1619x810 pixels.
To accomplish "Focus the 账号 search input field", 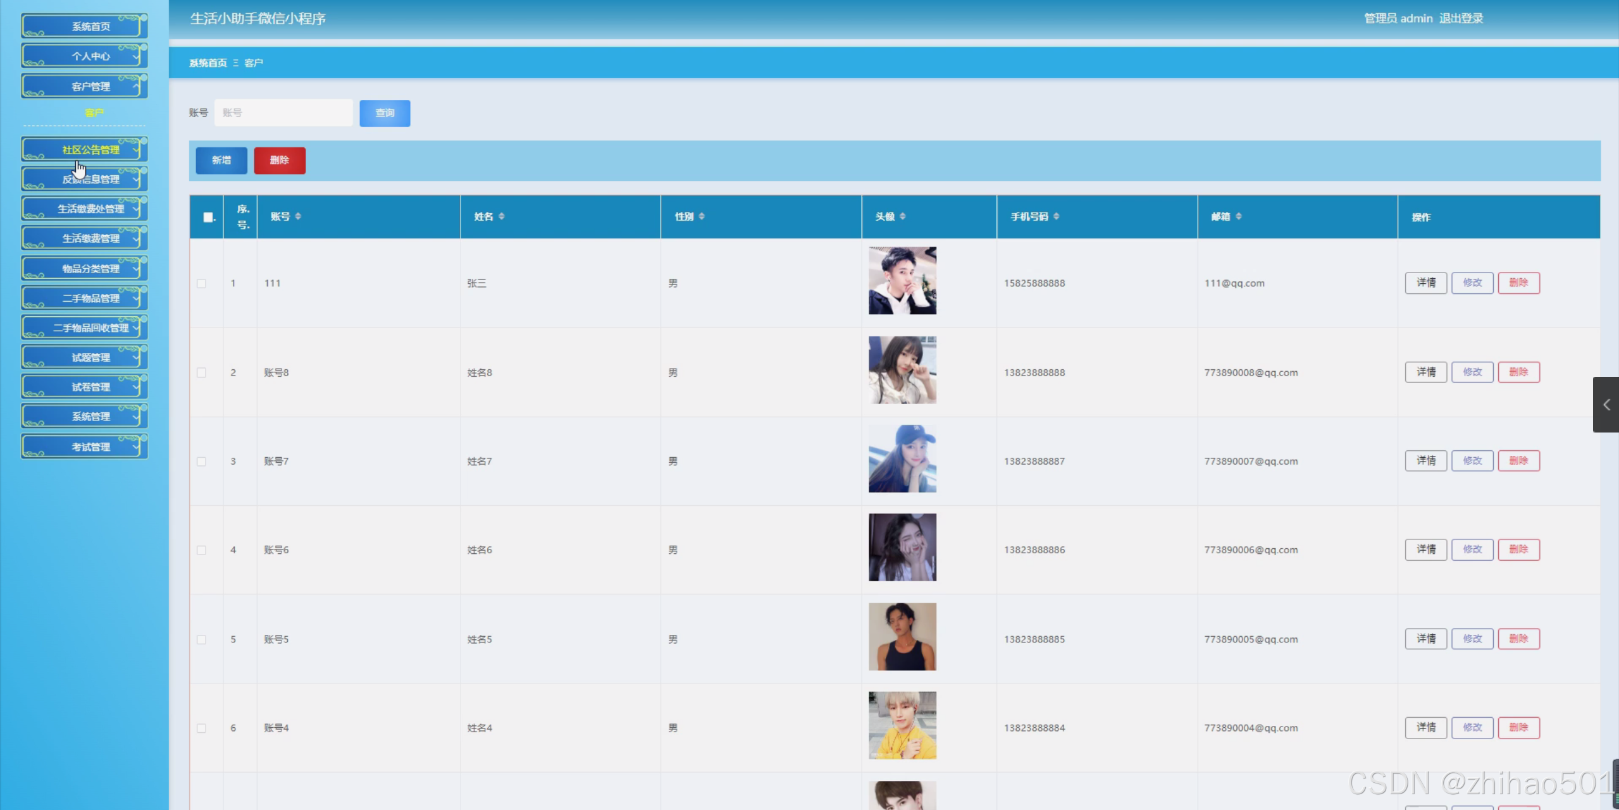I will 283,113.
